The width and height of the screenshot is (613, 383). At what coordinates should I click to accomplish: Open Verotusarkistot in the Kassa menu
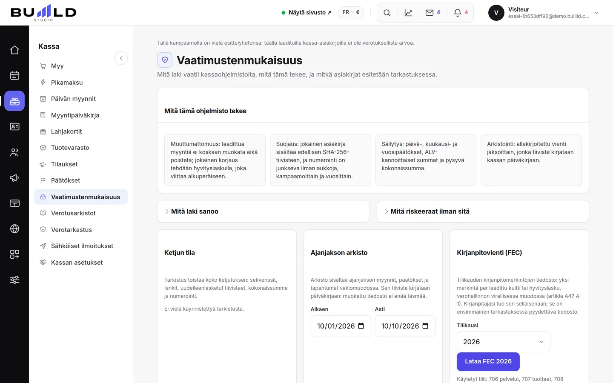tap(81, 213)
